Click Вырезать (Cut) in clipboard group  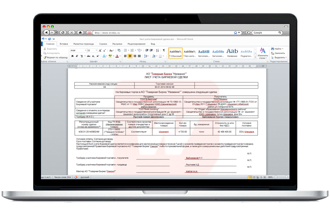pos(50,49)
